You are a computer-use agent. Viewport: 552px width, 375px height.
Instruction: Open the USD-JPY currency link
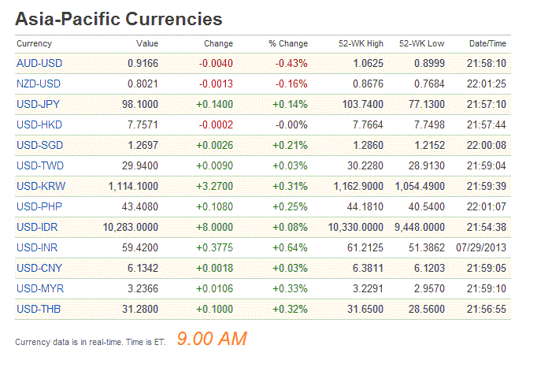[x=39, y=104]
